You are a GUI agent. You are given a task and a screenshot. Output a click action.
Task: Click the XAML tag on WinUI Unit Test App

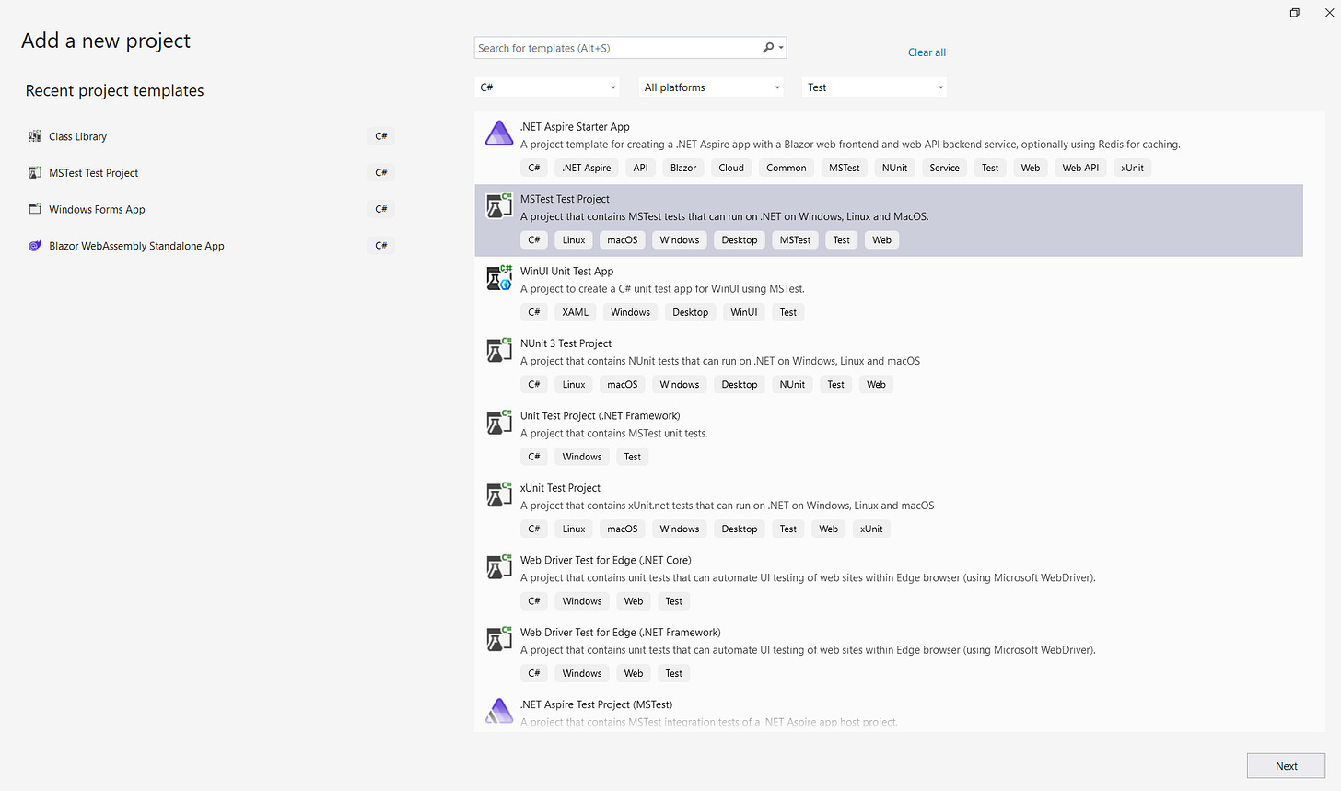576,312
